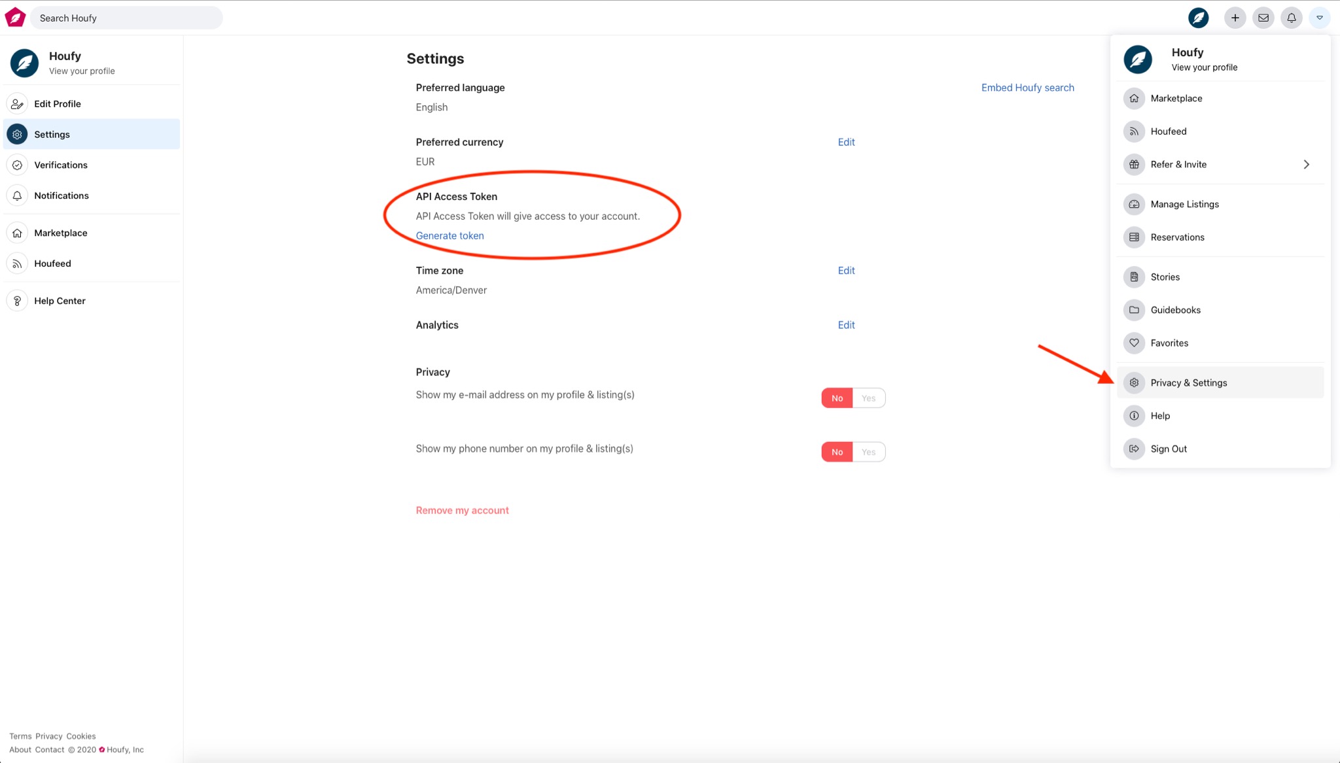Image resolution: width=1340 pixels, height=763 pixels.
Task: Choose Manage Listings from the dropdown menu
Action: pyautogui.click(x=1220, y=205)
